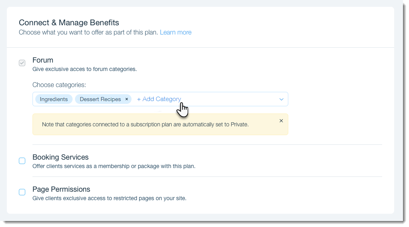Open the Learn more link
Screen dimensions: 409x227
coord(176,32)
